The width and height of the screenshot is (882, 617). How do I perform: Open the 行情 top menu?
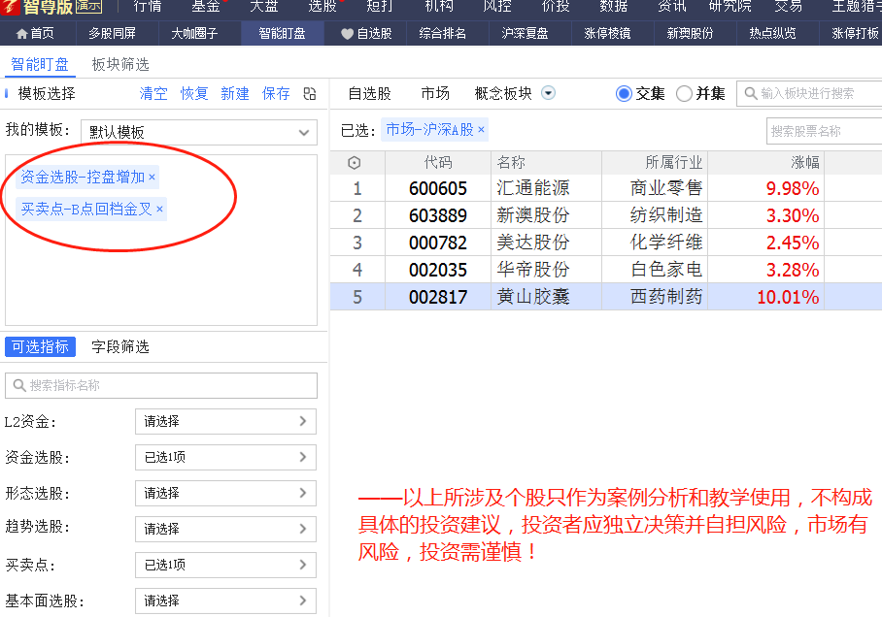148,6
